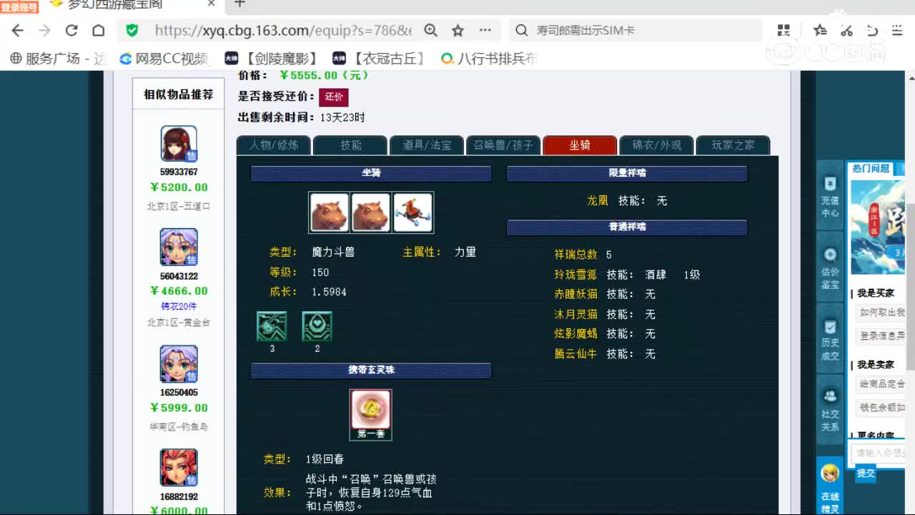Image resolution: width=915 pixels, height=515 pixels.
Task: Open the three-dot menu in address bar
Action: point(485,30)
